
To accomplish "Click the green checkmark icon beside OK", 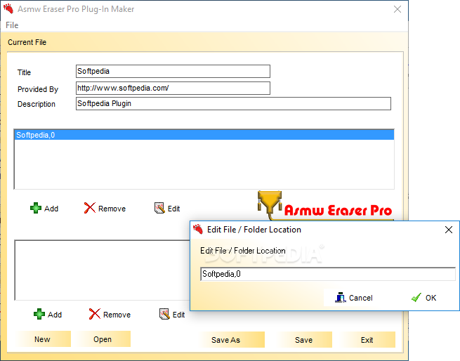I will 416,298.
